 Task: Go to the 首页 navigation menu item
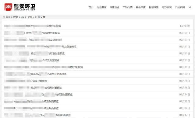pyautogui.click(x=91, y=7)
